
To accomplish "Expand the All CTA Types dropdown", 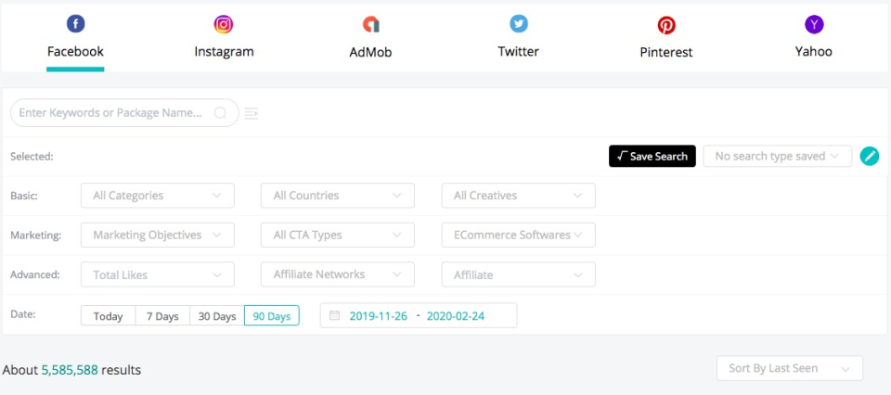I will point(338,235).
